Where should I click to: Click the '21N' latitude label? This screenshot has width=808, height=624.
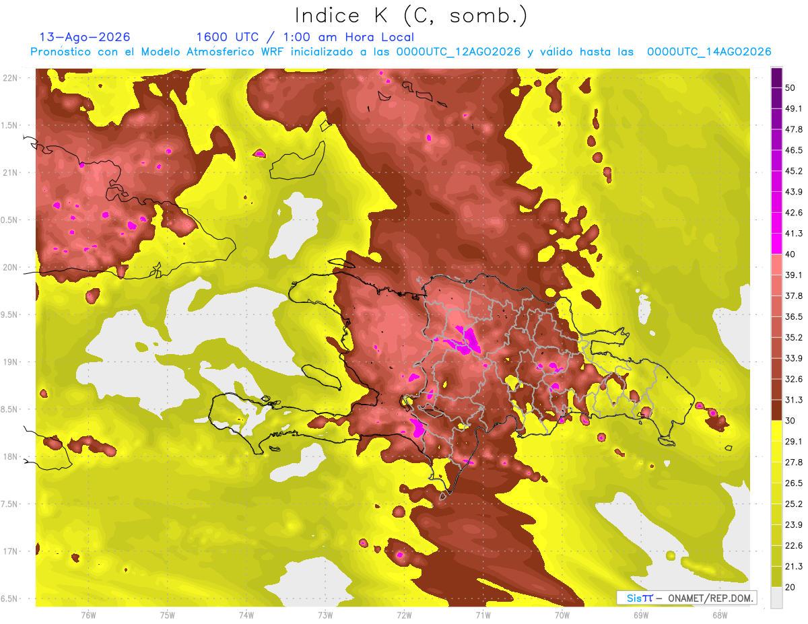11,172
